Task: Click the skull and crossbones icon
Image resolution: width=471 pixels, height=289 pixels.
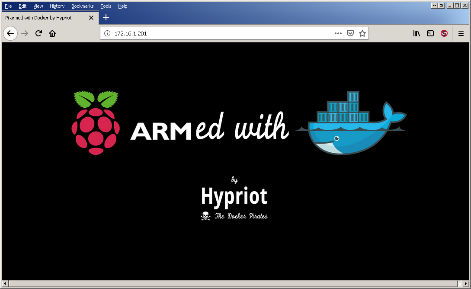Action: [x=205, y=216]
